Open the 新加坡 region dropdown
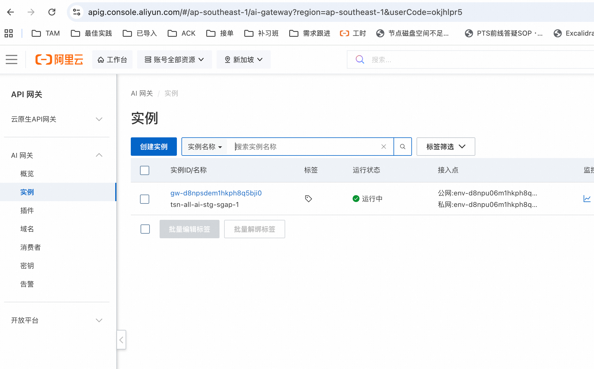594x369 pixels. 244,59
